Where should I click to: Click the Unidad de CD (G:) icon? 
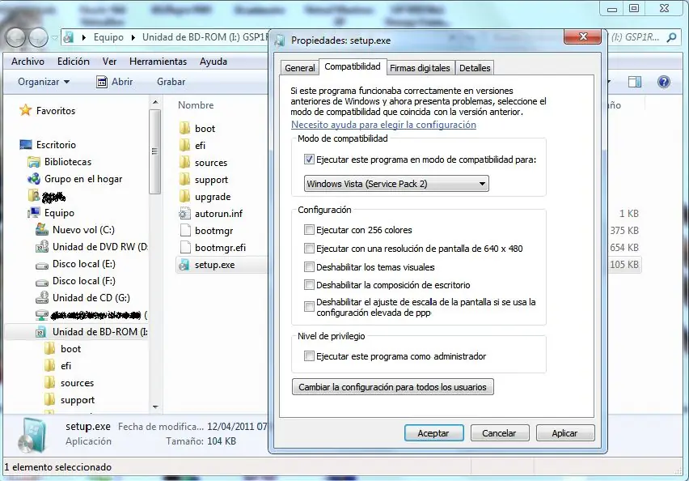tap(42, 297)
